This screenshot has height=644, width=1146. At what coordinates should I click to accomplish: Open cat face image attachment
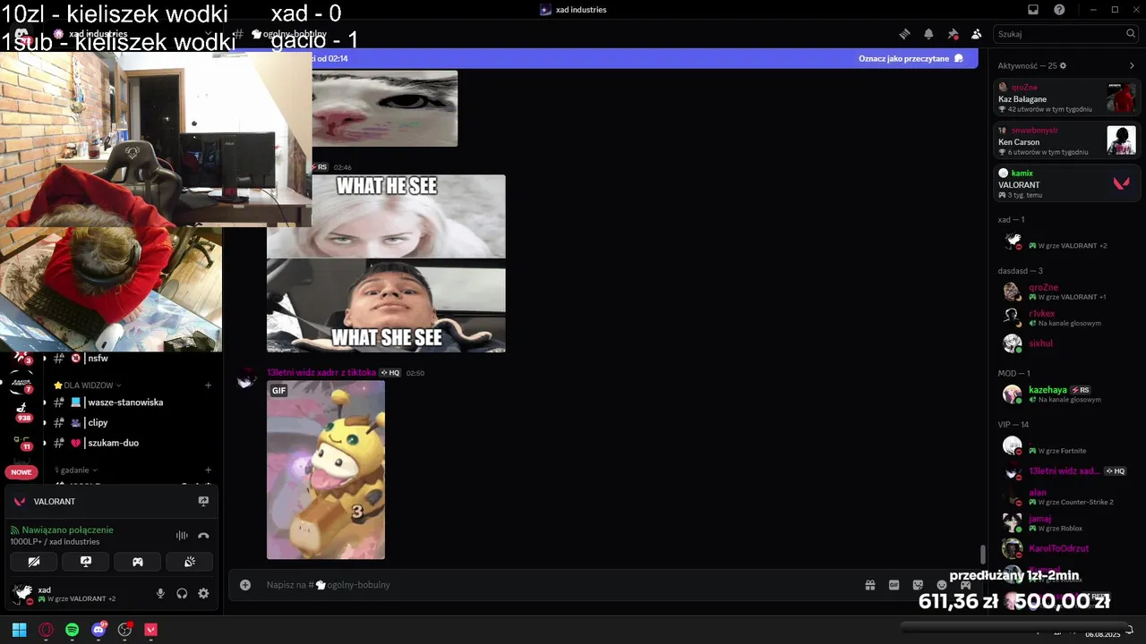click(385, 108)
